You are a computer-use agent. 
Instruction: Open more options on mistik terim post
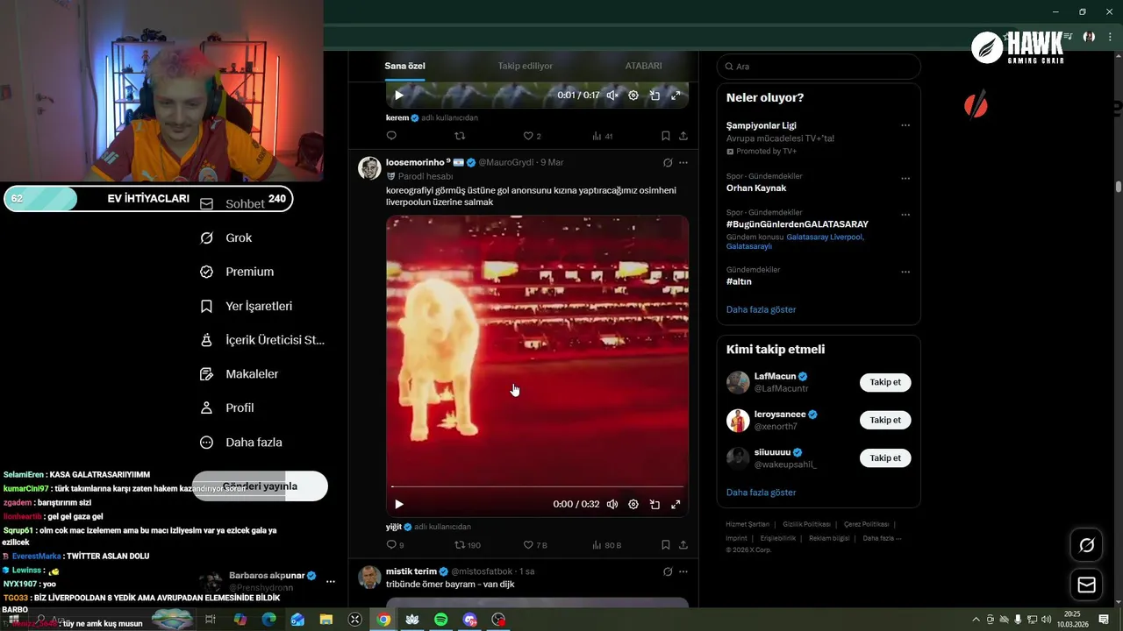coord(683,571)
